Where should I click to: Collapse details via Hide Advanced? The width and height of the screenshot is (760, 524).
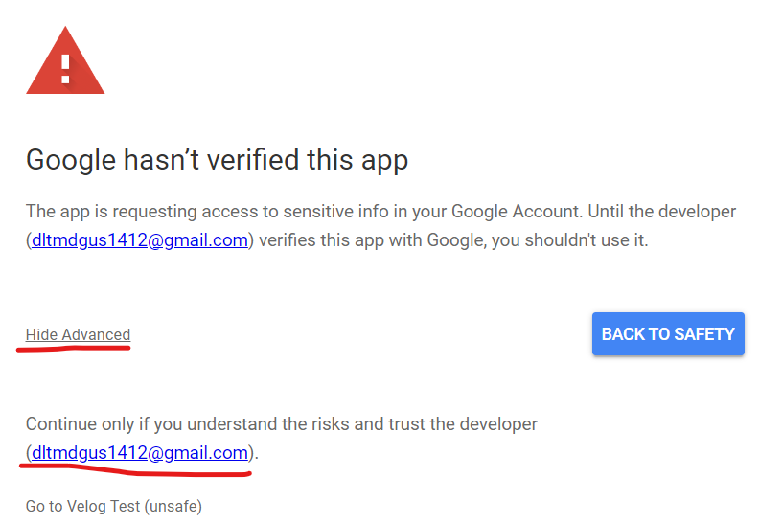click(78, 334)
